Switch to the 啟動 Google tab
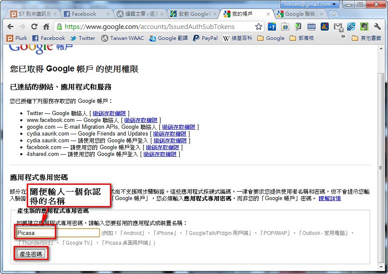 (193, 14)
